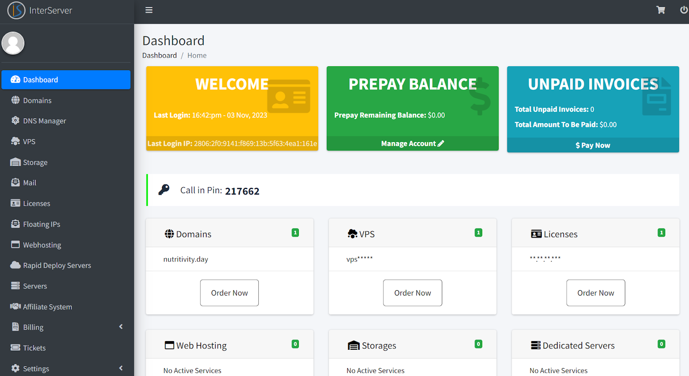Click the vps***** service entry
This screenshot has width=689, height=376.
pyautogui.click(x=360, y=259)
